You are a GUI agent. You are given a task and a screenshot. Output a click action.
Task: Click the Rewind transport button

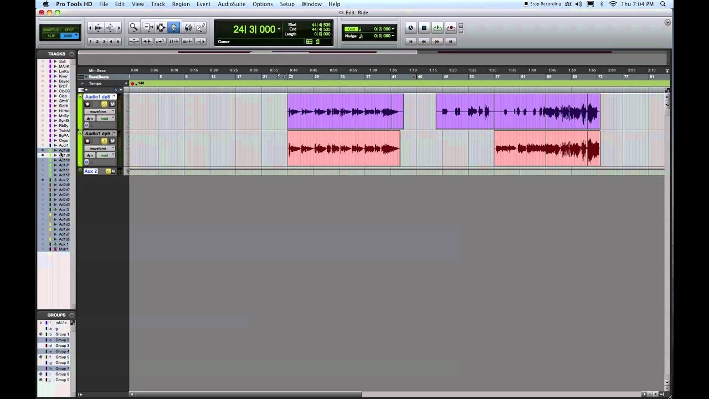tap(424, 41)
